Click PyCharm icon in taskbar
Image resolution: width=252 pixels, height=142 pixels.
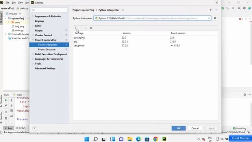[x=164, y=139]
